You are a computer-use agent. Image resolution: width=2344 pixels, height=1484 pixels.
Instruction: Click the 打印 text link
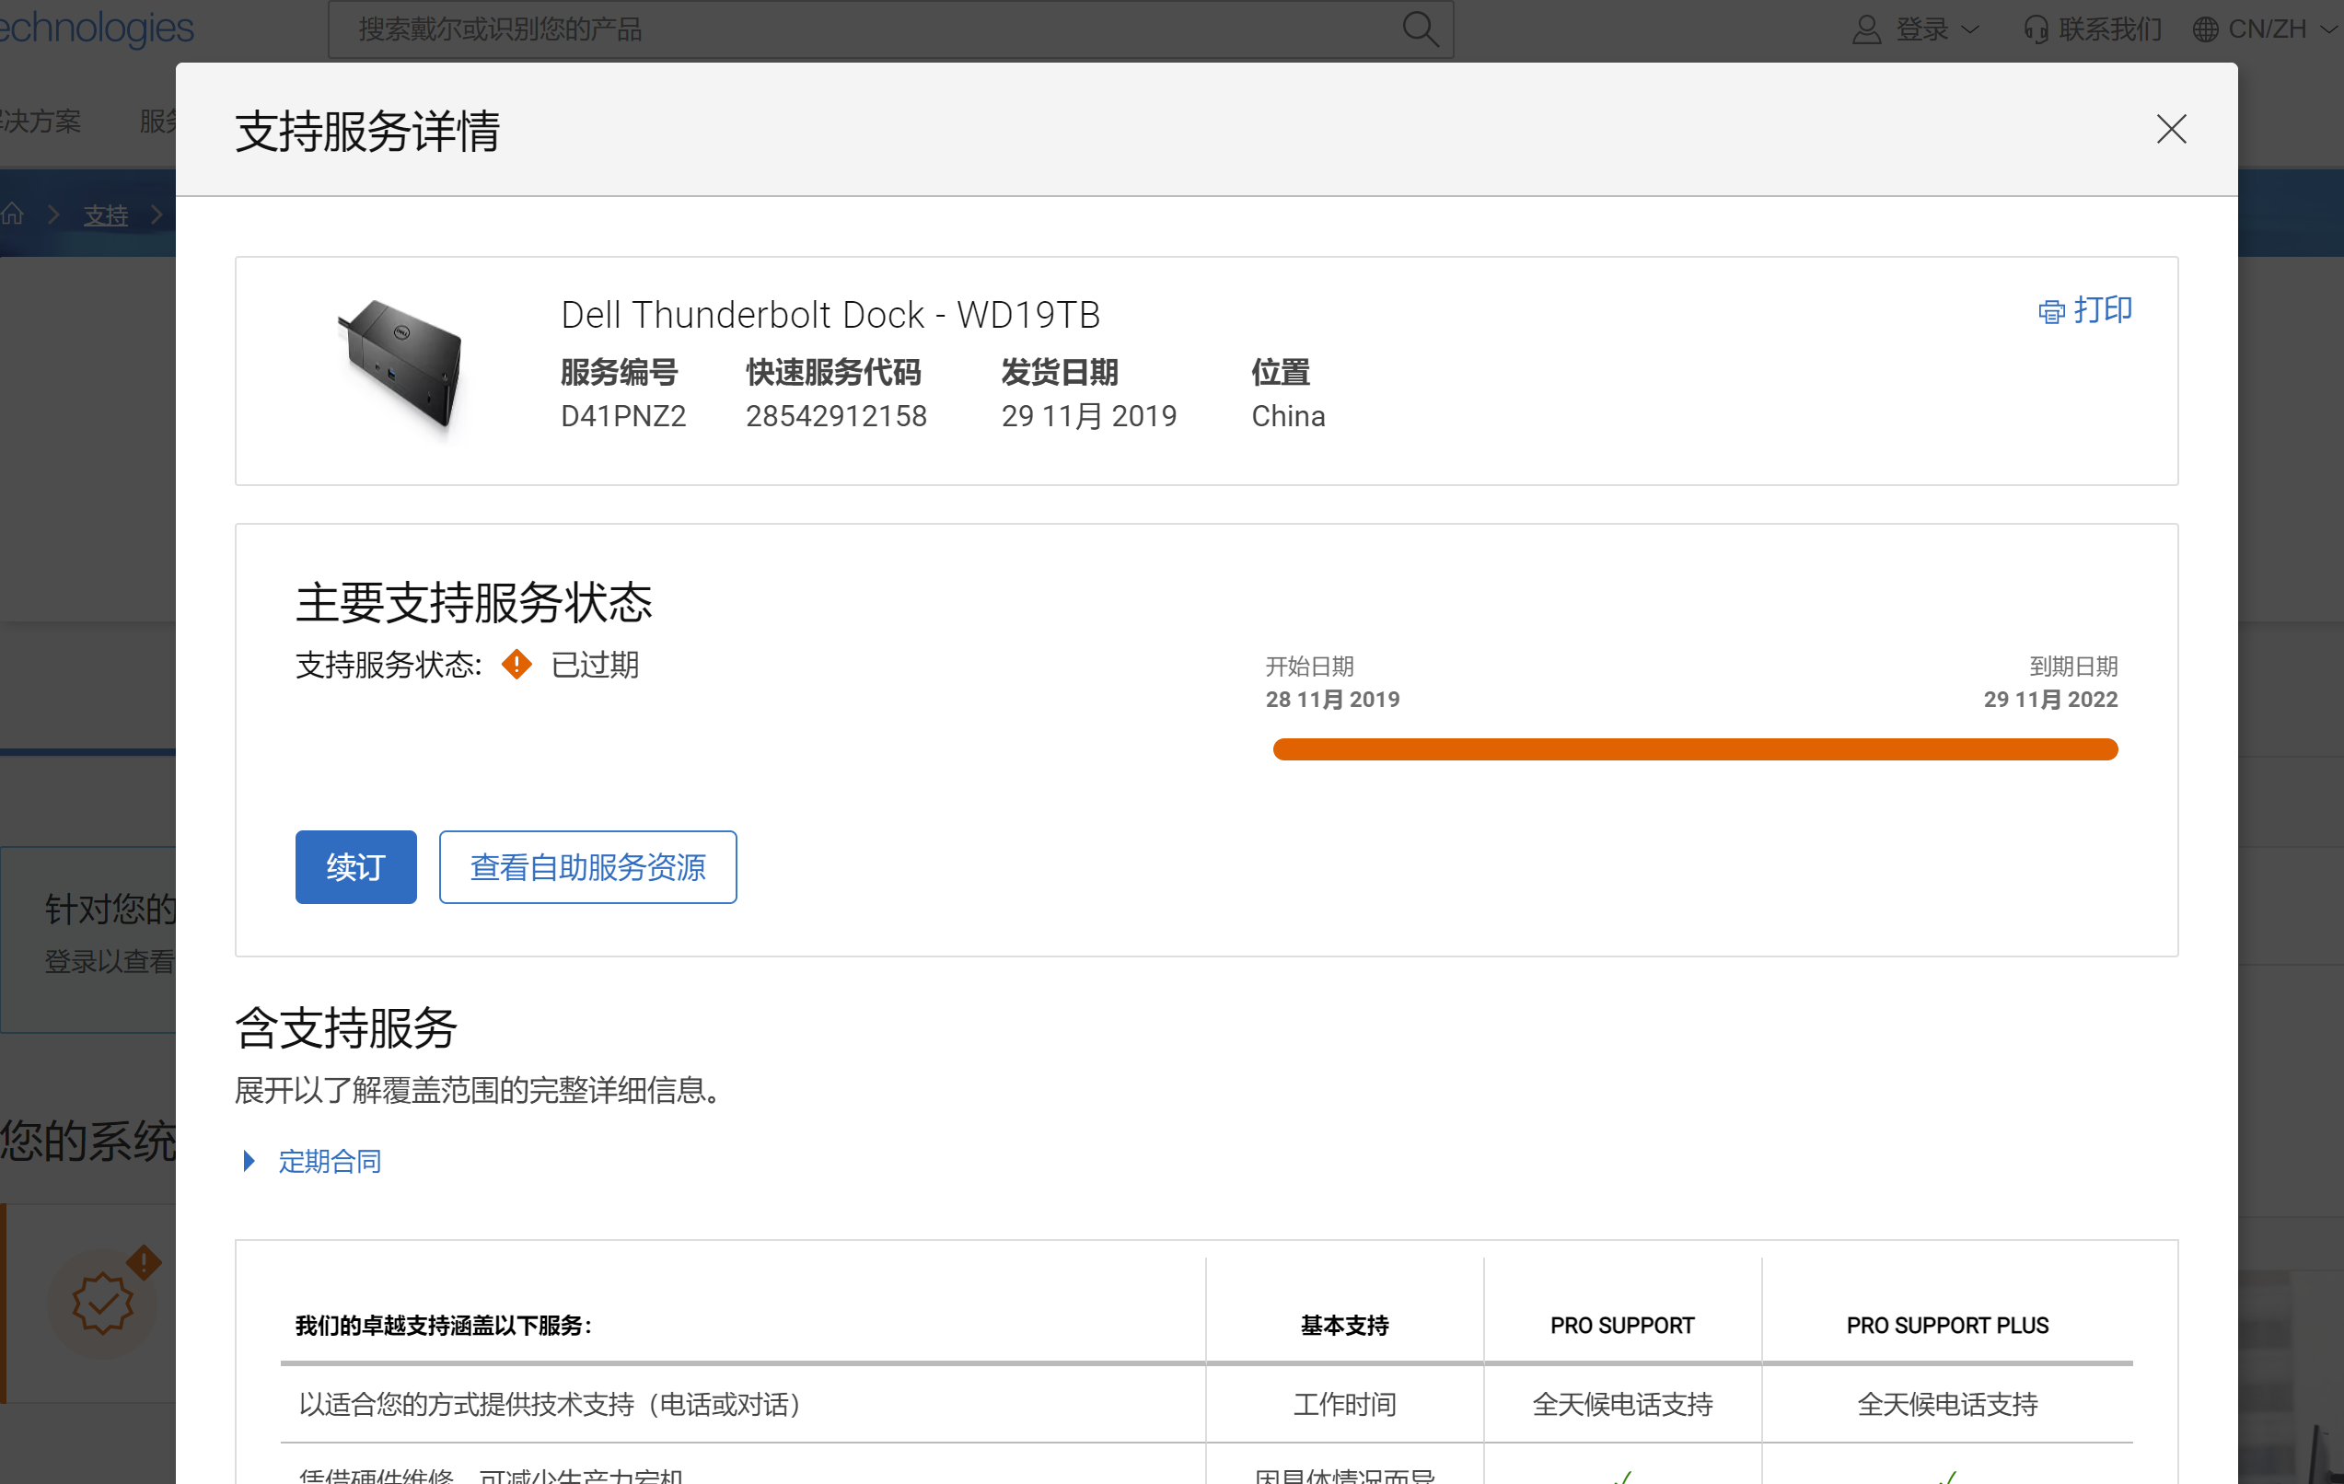click(2102, 309)
